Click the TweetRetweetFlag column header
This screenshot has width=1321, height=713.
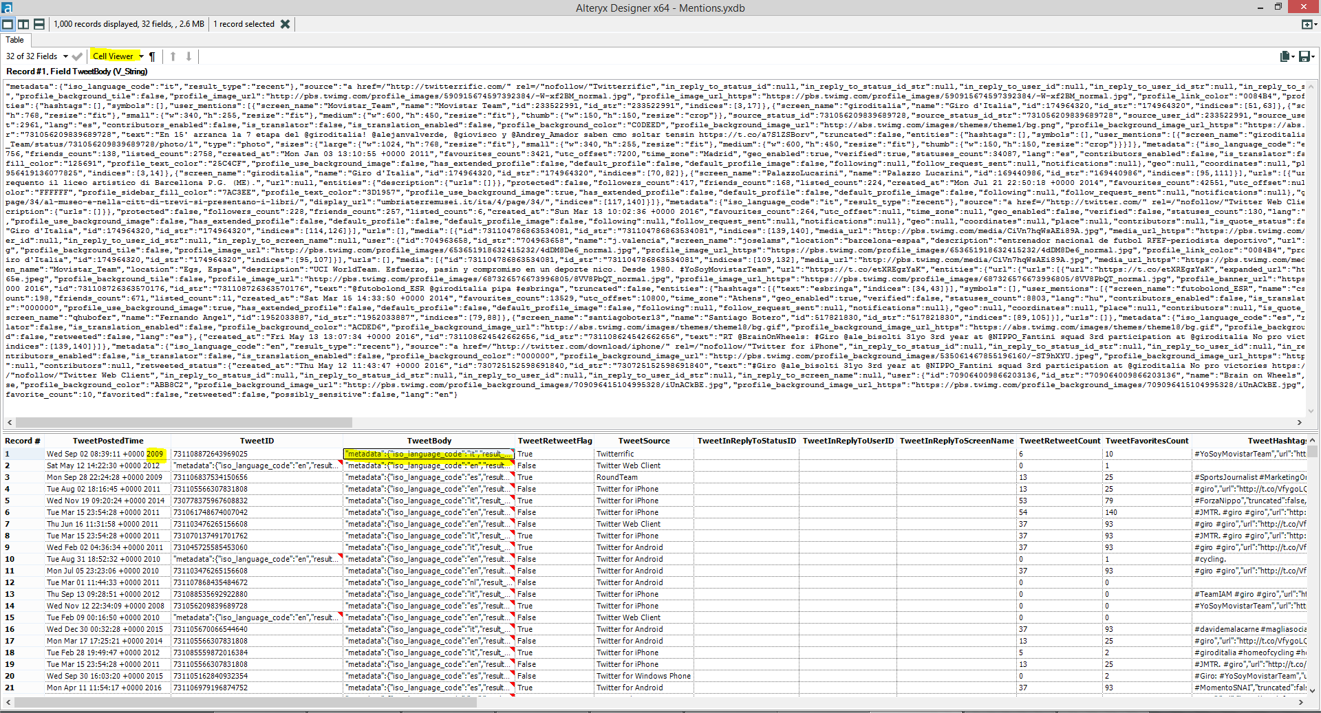tap(555, 441)
